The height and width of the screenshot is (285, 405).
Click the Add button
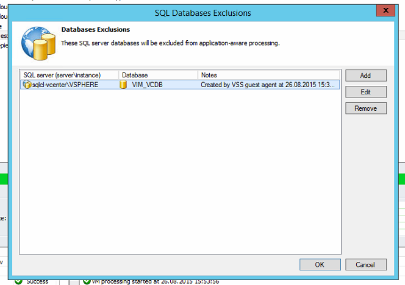pos(366,76)
